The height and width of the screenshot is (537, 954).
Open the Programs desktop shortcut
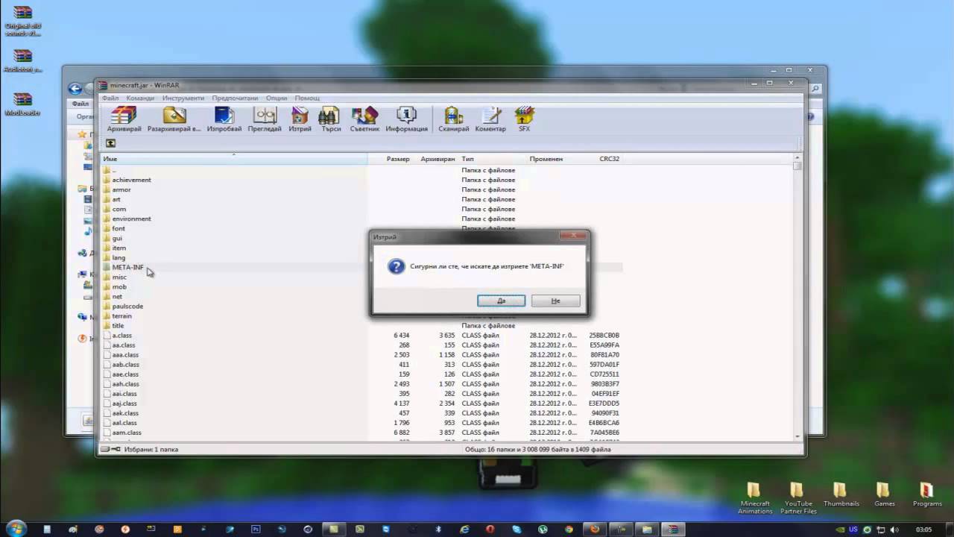pos(927,494)
